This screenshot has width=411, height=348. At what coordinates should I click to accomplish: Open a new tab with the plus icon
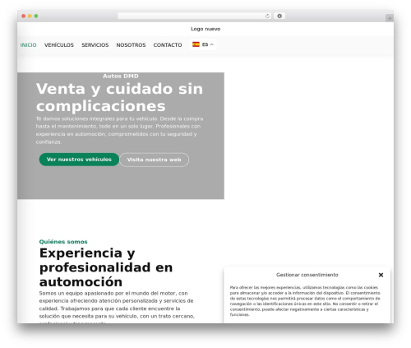(390, 18)
